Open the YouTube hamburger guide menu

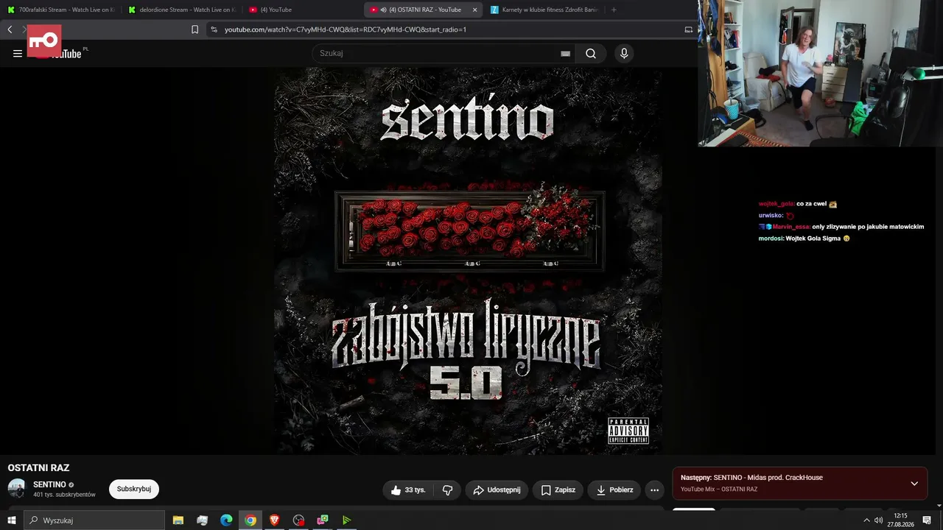[18, 53]
